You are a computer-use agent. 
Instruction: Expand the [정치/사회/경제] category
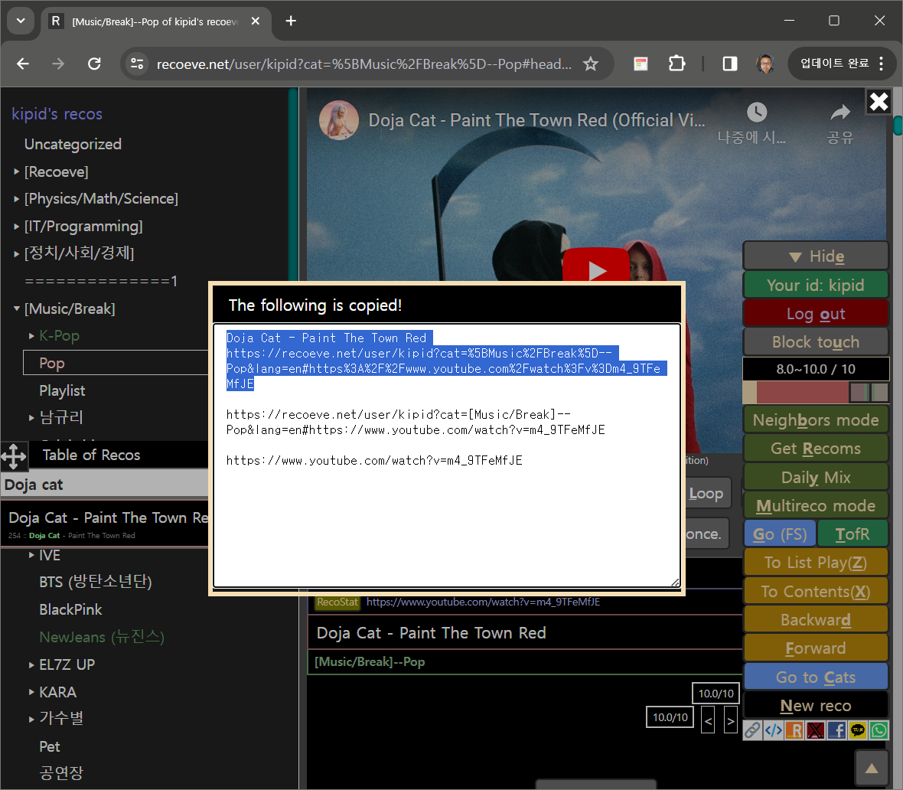[16, 253]
